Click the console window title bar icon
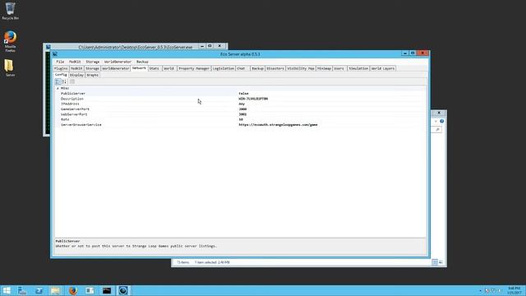The width and height of the screenshot is (526, 296). [x=48, y=47]
